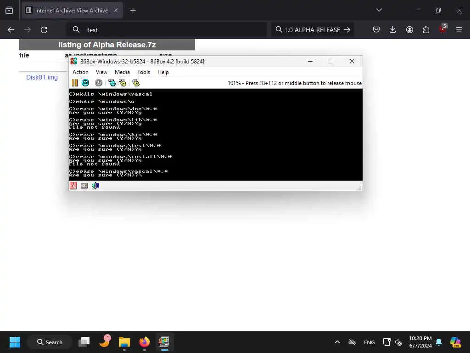The width and height of the screenshot is (470, 353).
Task: Open Windows taskbar Search
Action: click(50, 342)
